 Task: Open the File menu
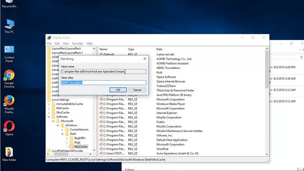(x=49, y=44)
